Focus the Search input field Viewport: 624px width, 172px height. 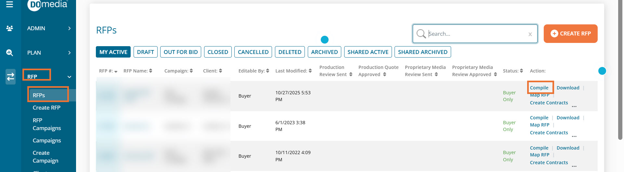pos(476,34)
